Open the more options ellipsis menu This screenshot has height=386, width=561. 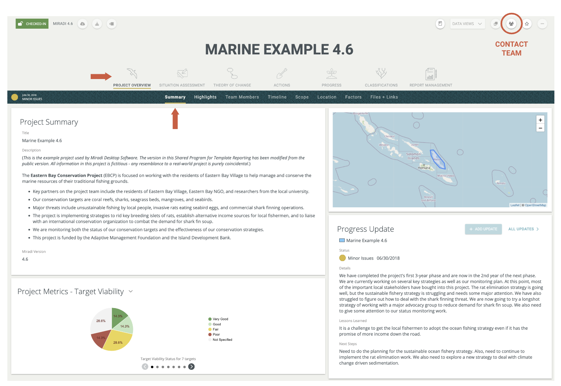pyautogui.click(x=542, y=24)
